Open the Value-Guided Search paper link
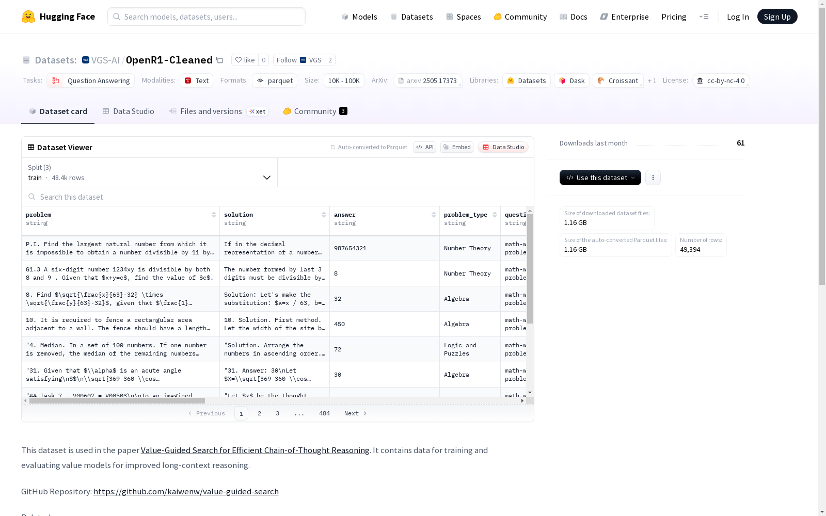The width and height of the screenshot is (826, 516). point(255,450)
